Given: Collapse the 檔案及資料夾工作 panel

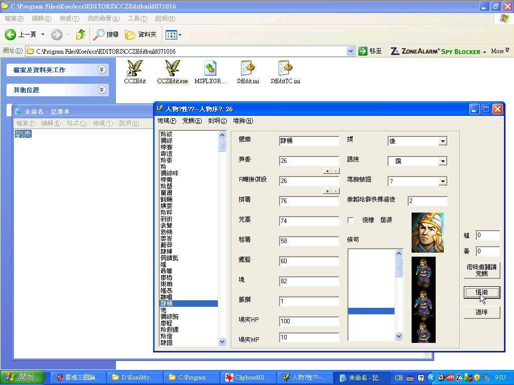Looking at the screenshot, I should 102,70.
